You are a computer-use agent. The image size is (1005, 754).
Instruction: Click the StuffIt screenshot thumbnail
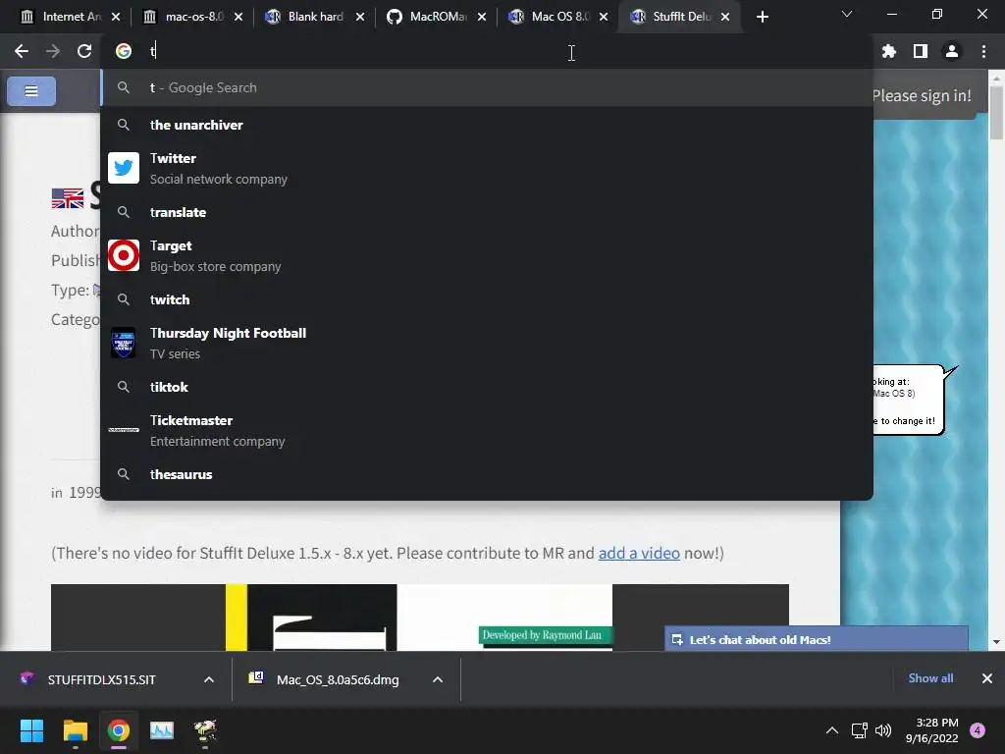420,618
